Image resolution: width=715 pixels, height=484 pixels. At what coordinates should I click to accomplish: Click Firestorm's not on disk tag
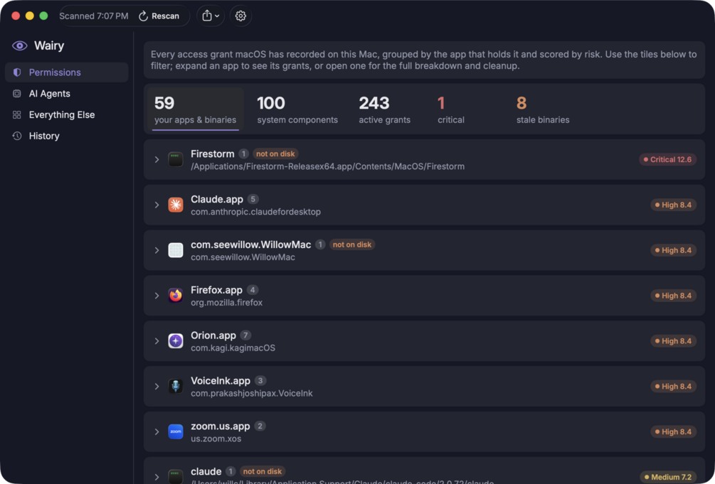[275, 154]
